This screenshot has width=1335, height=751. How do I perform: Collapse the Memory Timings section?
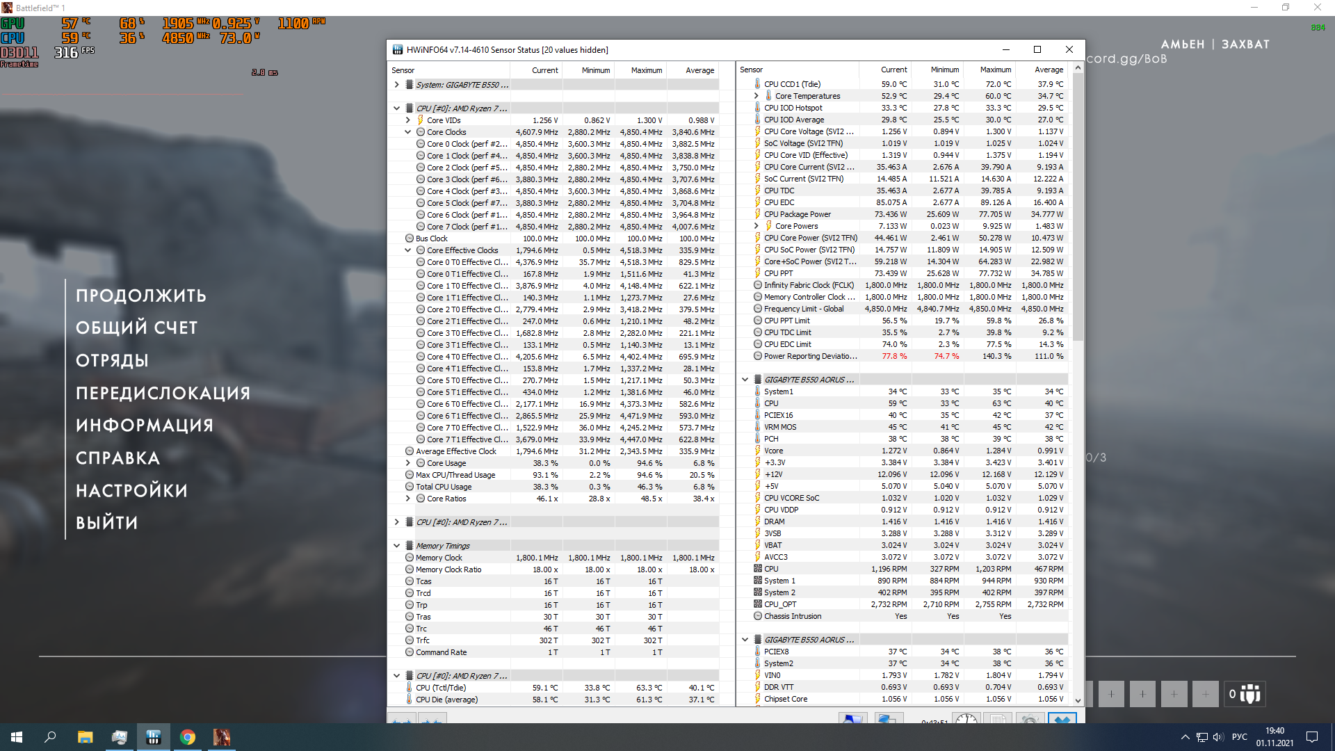point(396,546)
